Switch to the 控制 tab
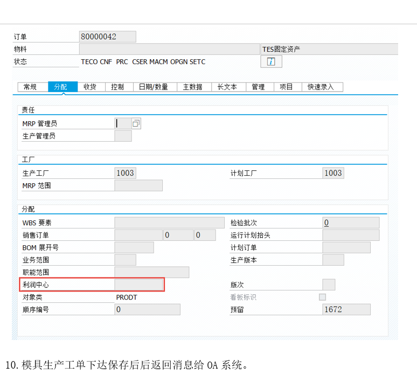 pyautogui.click(x=119, y=87)
